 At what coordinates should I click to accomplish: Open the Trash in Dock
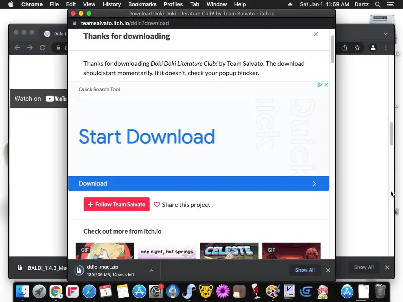coord(380,291)
